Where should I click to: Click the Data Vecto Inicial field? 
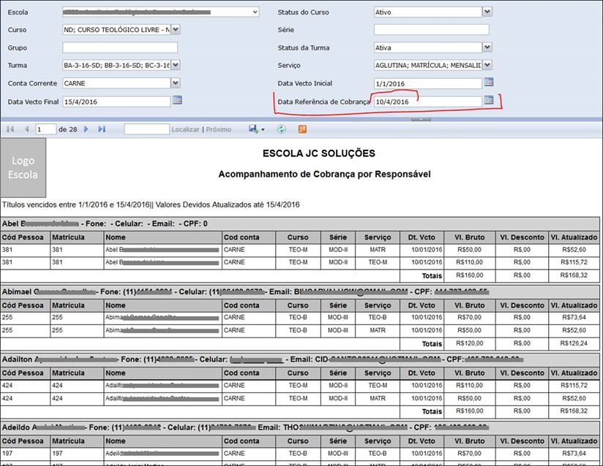428,83
